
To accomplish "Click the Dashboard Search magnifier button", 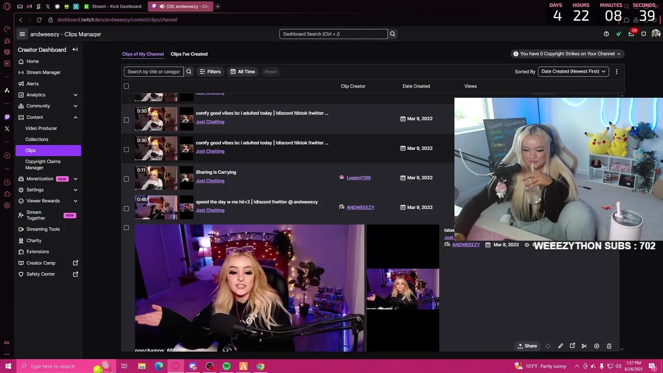I will click(x=393, y=34).
